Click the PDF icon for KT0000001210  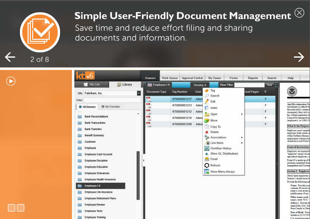[x=149, y=118]
